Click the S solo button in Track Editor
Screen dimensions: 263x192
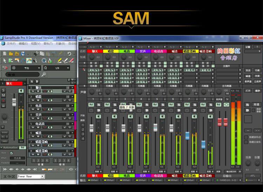pos(4,90)
